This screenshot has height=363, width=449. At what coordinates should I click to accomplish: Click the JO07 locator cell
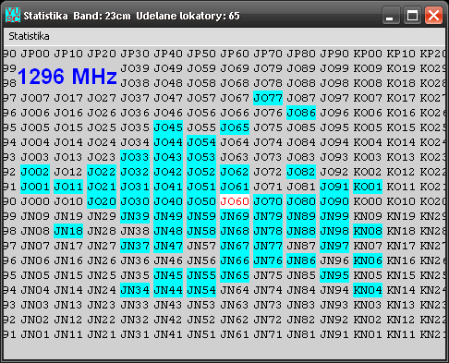pos(35,98)
